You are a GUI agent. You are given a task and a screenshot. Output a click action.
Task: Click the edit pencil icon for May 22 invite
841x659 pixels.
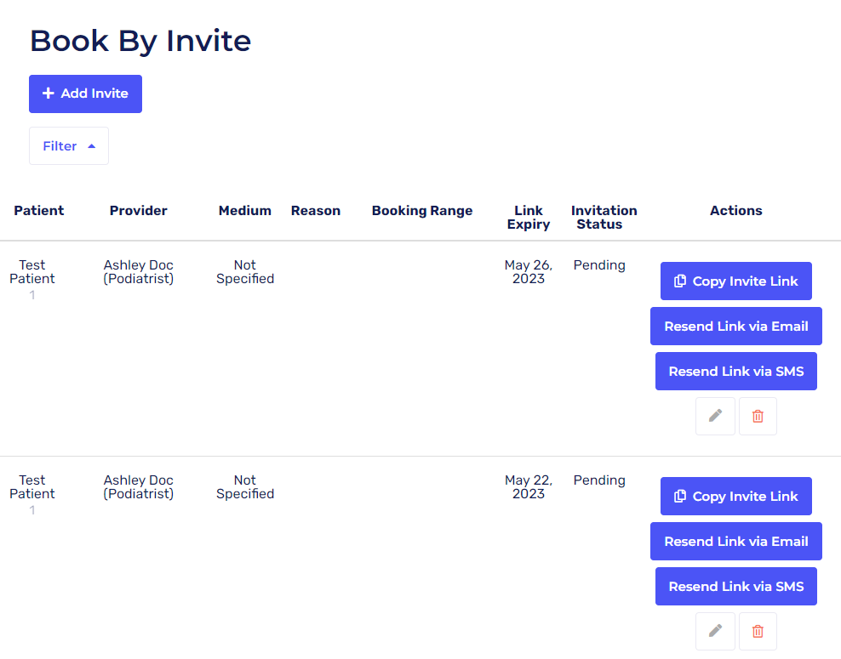pyautogui.click(x=715, y=631)
